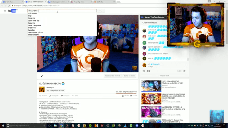Viewport: 228px width, 128px height.
Task: Open the YouTube hamburger guide menu
Action: click(x=5, y=11)
